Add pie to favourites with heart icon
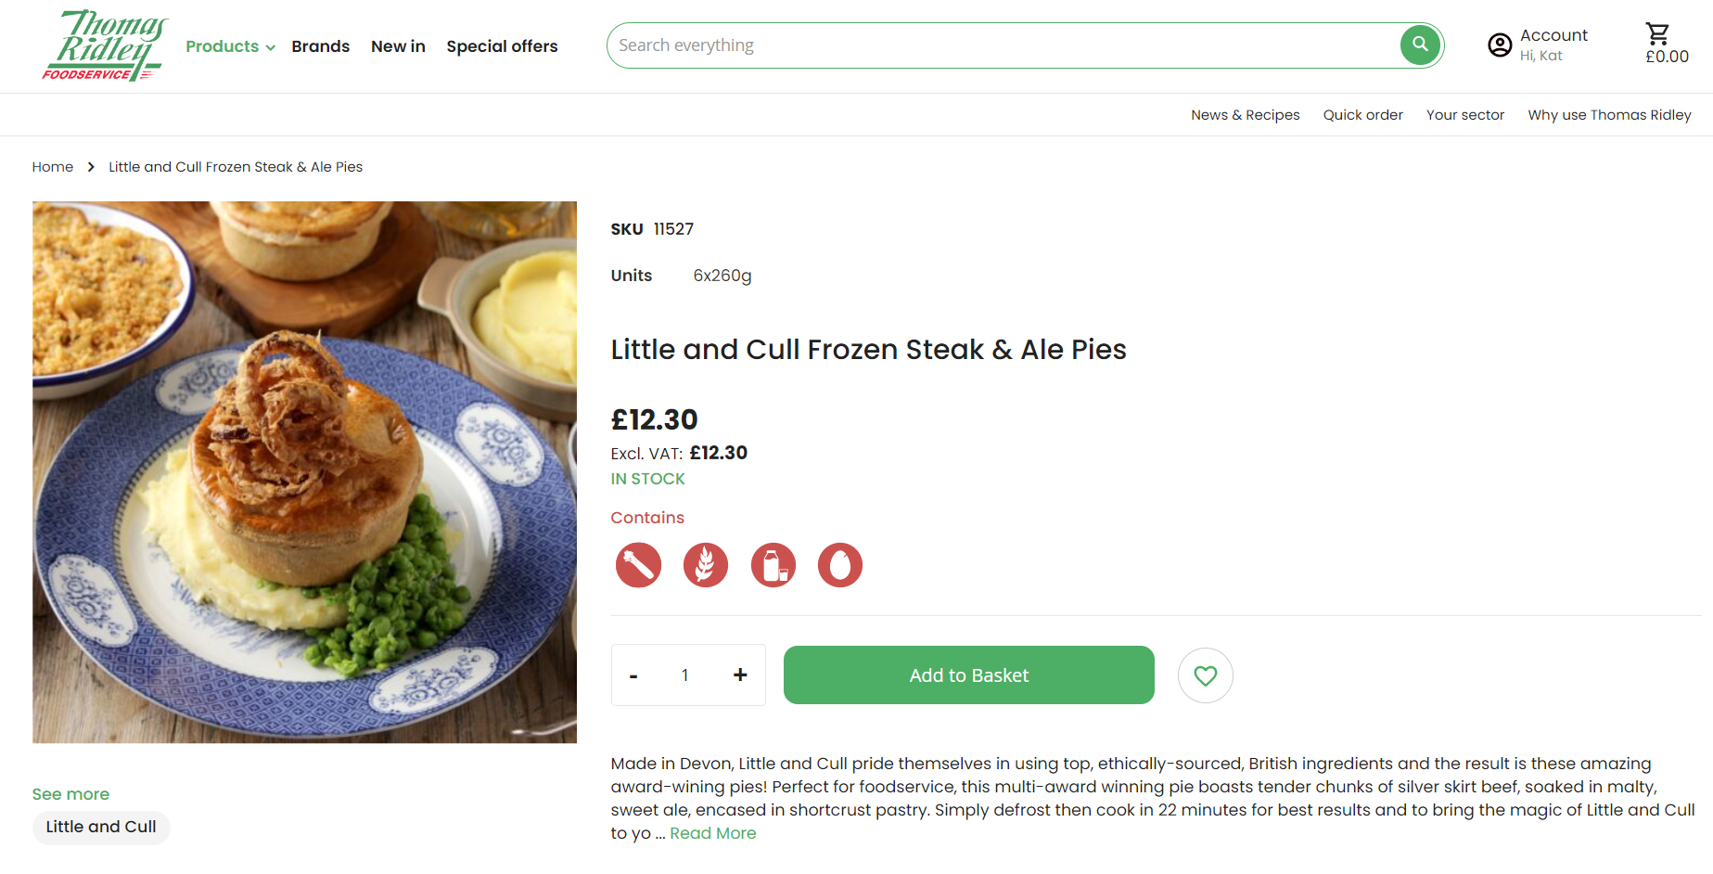This screenshot has height=874, width=1713. tap(1205, 675)
